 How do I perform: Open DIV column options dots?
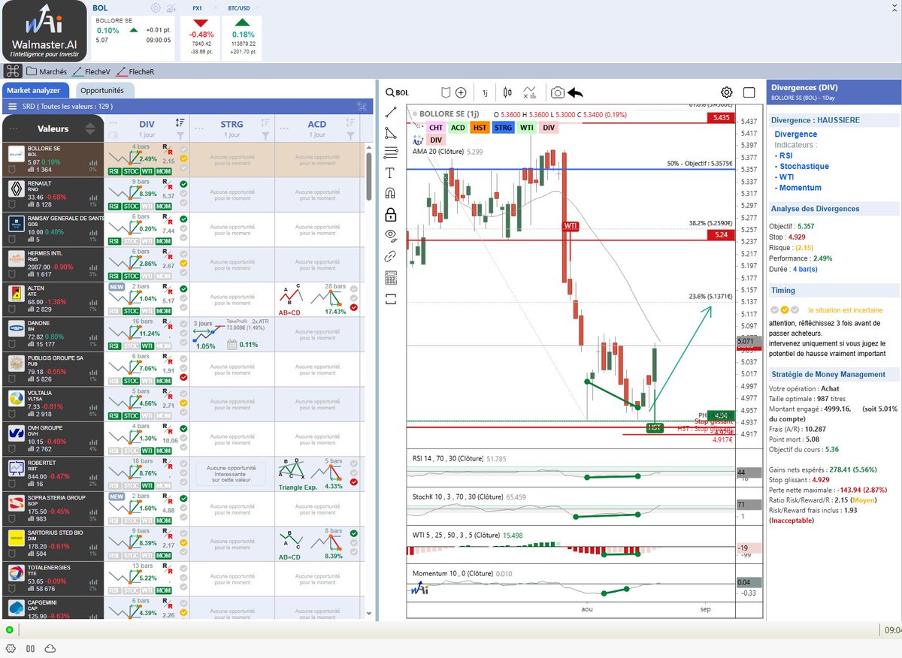pyautogui.click(x=114, y=122)
